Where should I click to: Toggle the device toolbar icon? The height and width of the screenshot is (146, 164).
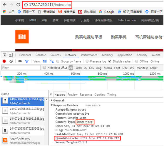tap(11, 55)
